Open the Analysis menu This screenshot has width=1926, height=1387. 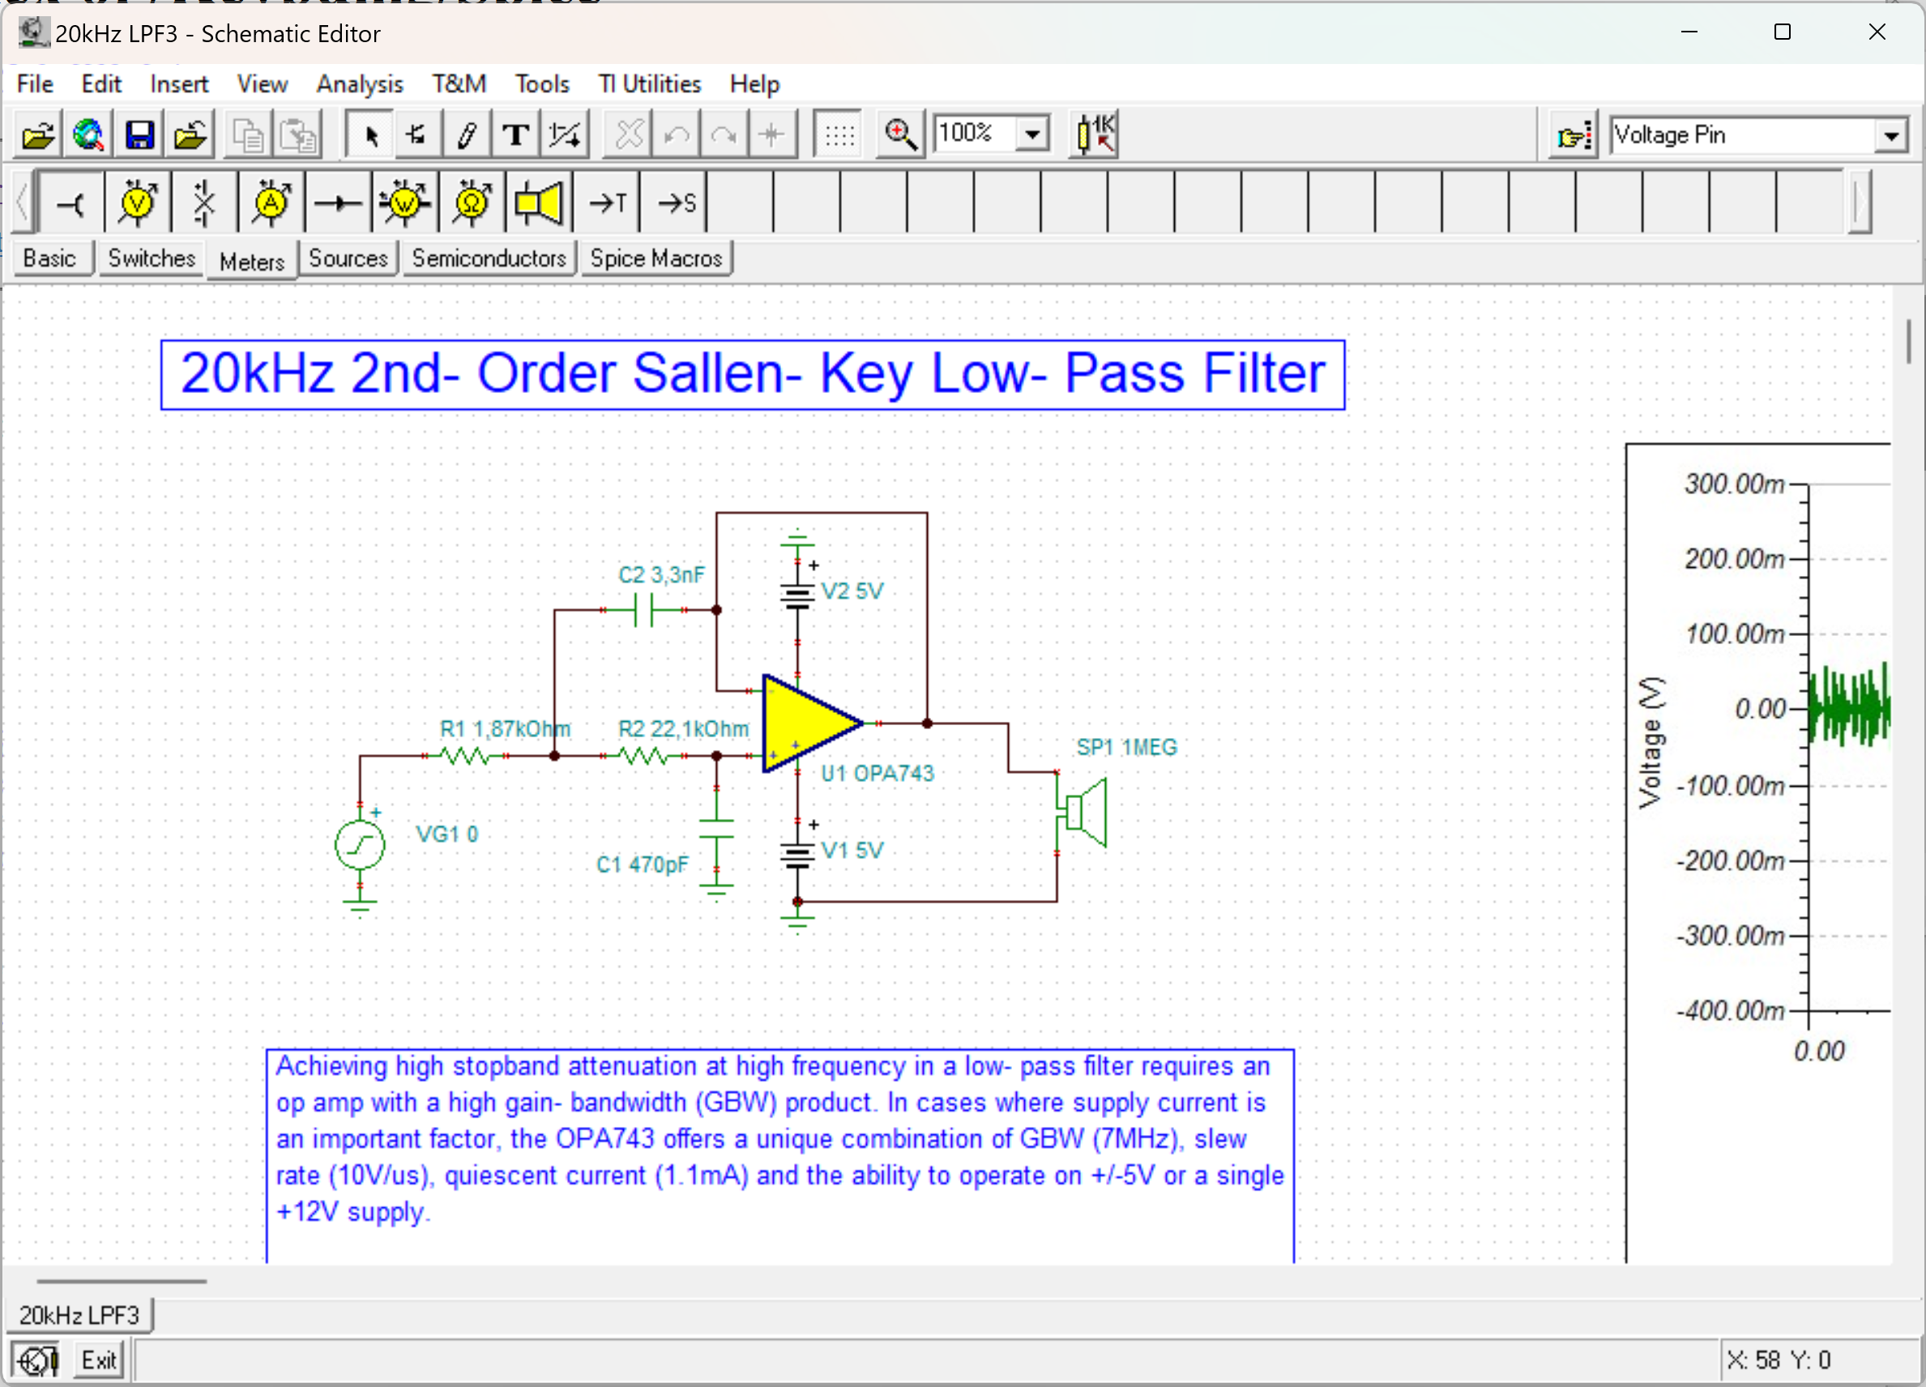pyautogui.click(x=359, y=84)
